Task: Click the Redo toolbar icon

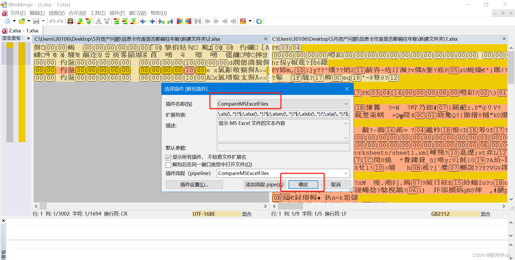Action: 60,21
